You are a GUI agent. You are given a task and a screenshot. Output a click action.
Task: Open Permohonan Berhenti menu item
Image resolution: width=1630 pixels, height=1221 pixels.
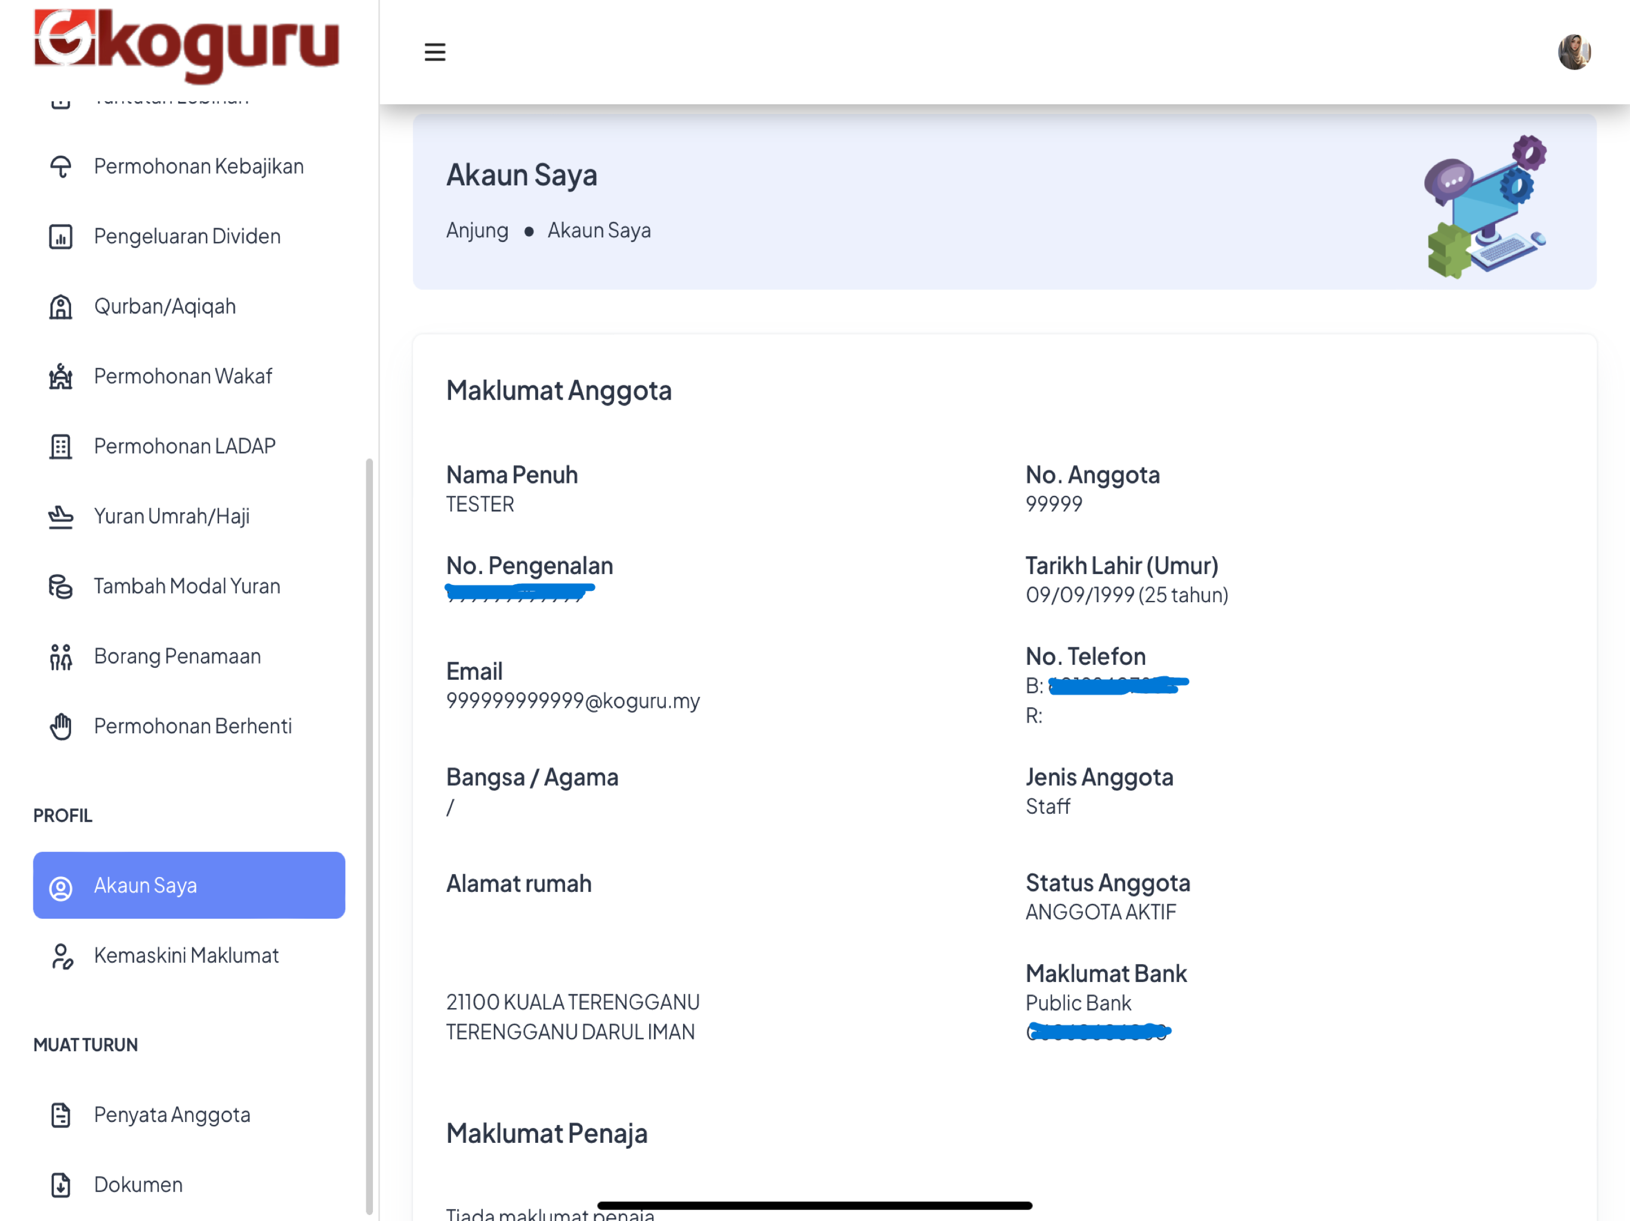click(x=189, y=726)
